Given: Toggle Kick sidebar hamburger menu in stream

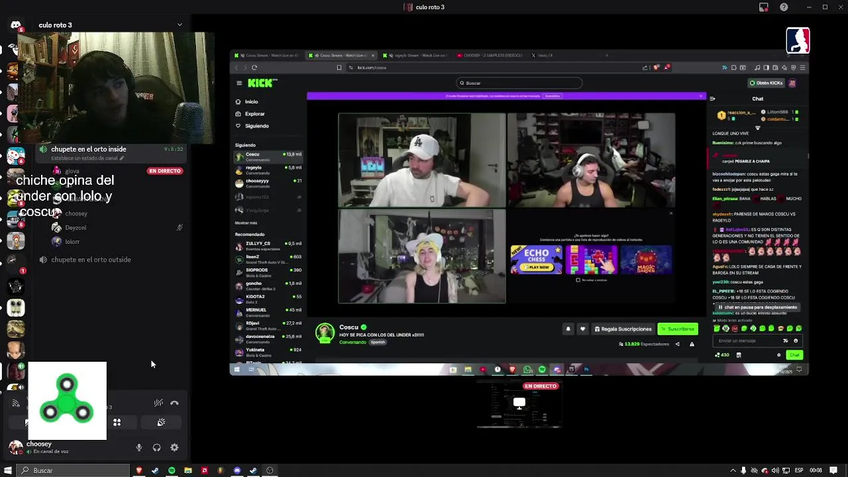Looking at the screenshot, I should click(x=239, y=83).
